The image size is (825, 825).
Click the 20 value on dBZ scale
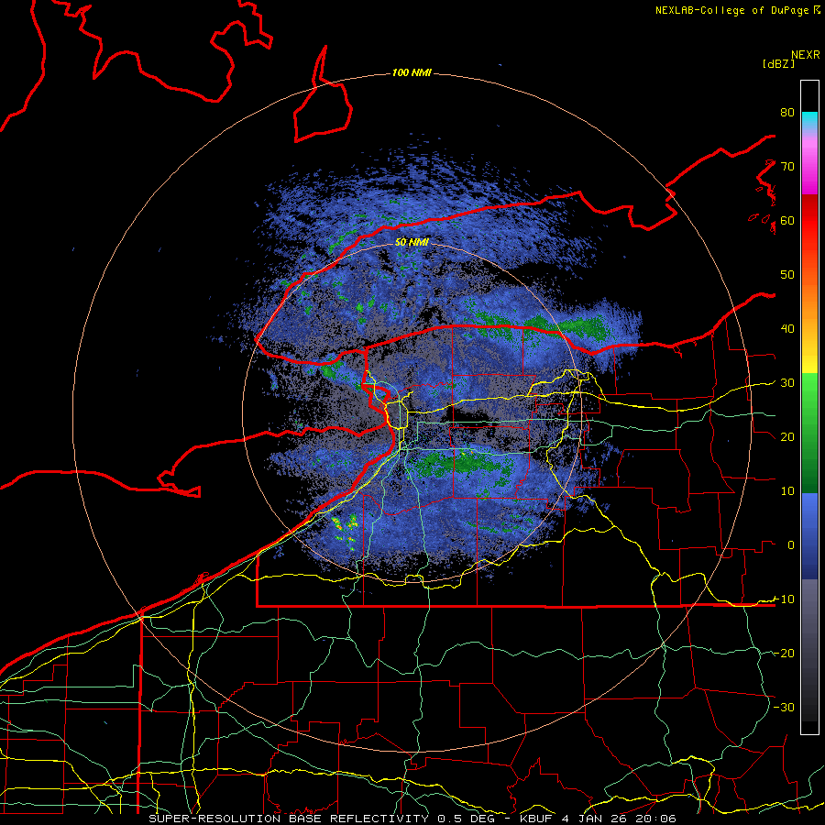click(x=787, y=436)
